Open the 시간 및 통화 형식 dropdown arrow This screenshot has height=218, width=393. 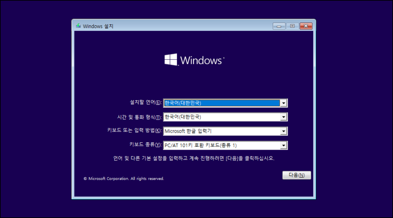click(284, 117)
